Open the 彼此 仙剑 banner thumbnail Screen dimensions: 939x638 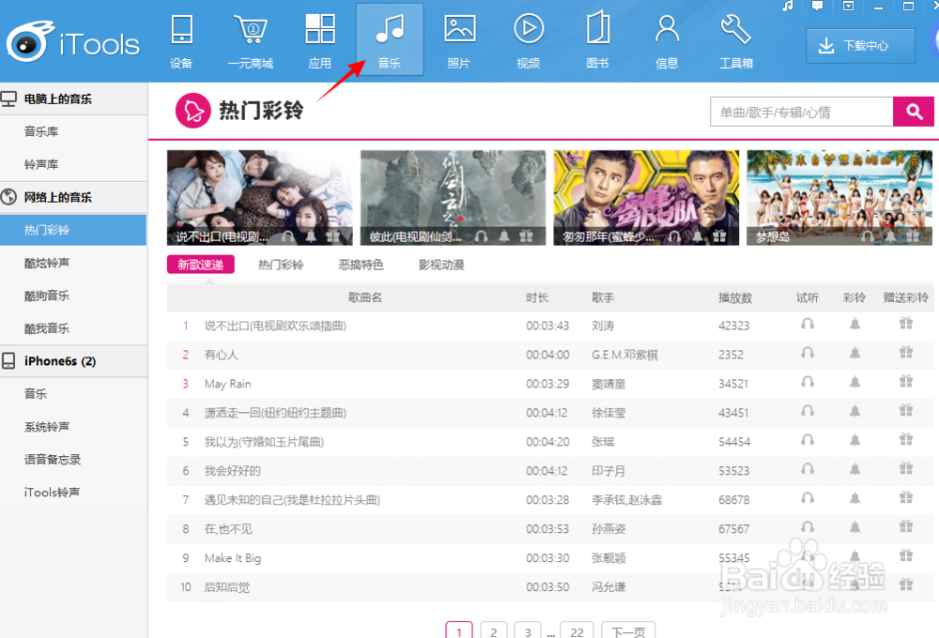454,198
